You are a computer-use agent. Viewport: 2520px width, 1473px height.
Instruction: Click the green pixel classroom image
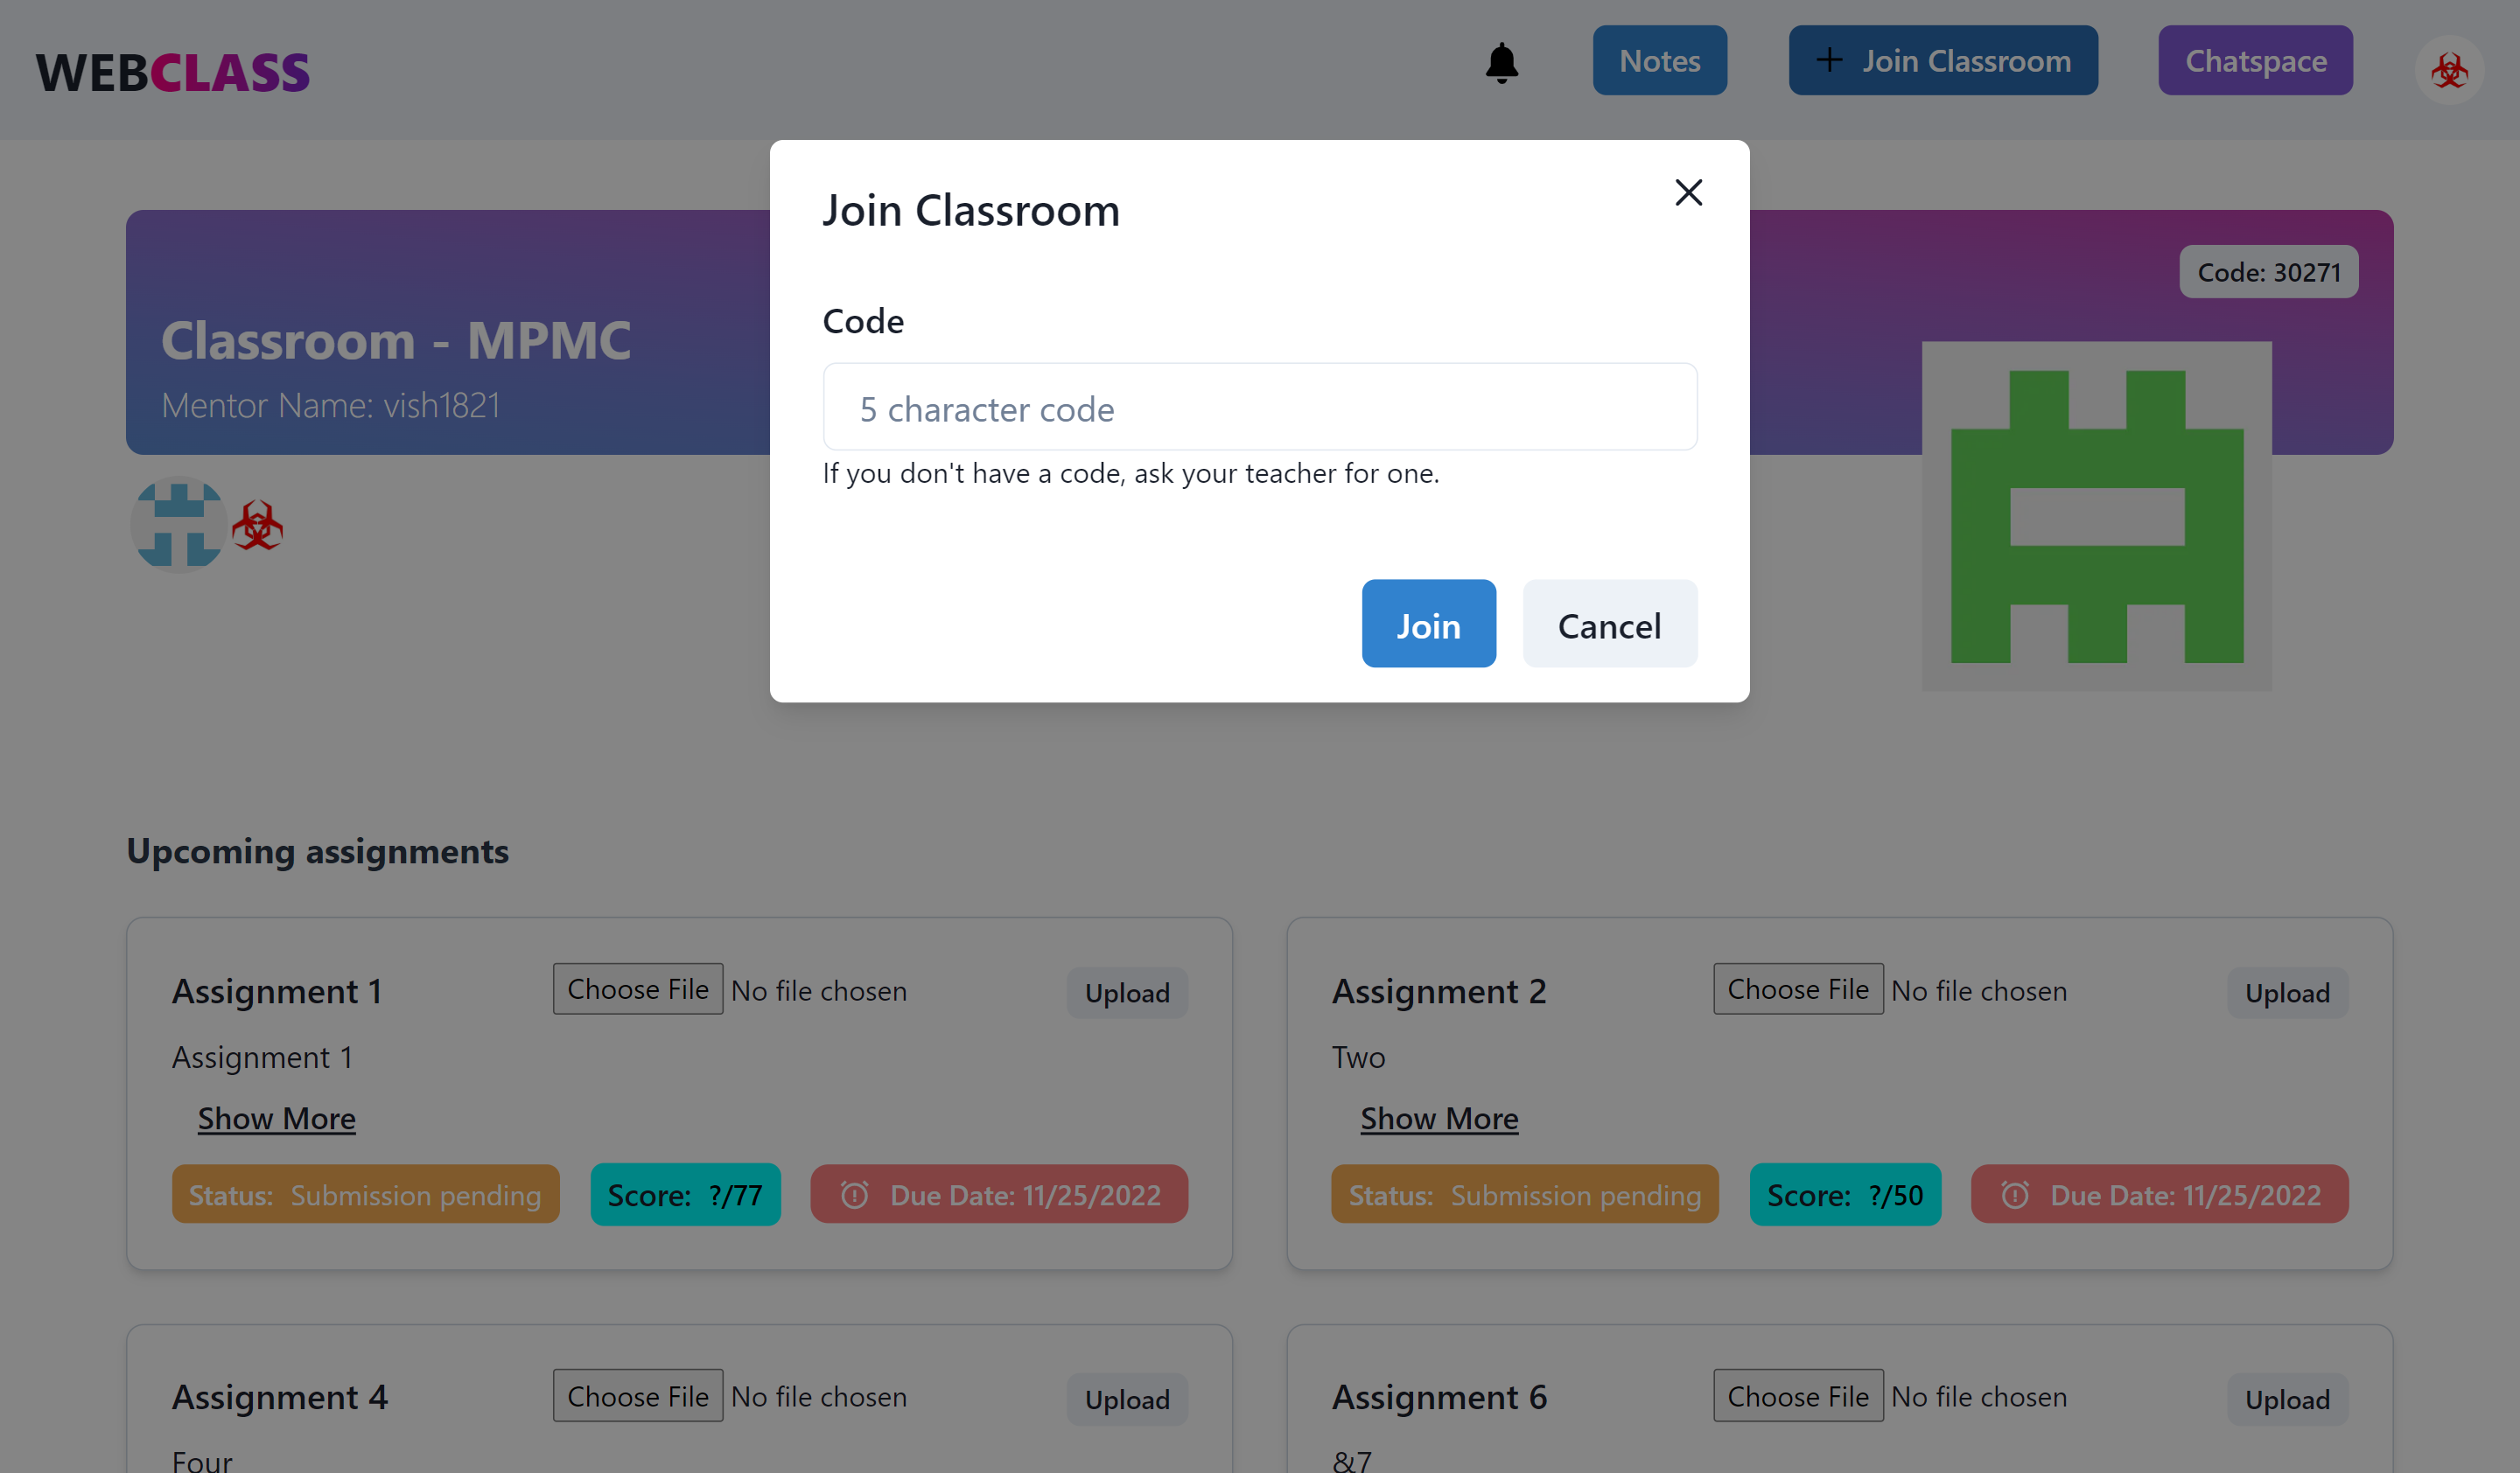2096,516
